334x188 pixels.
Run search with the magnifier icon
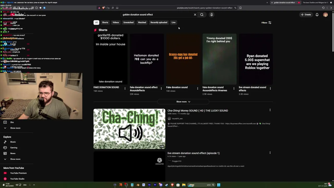pyautogui.click(x=202, y=15)
